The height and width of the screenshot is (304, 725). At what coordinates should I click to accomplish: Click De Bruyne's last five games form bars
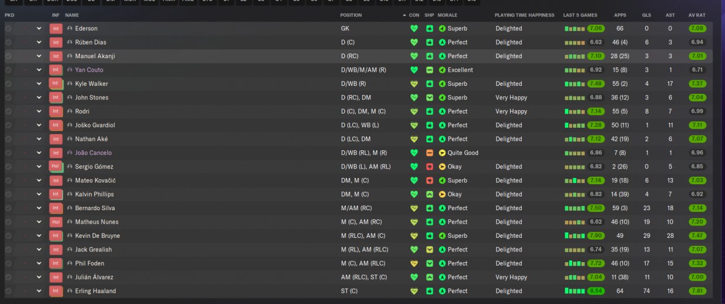point(575,236)
